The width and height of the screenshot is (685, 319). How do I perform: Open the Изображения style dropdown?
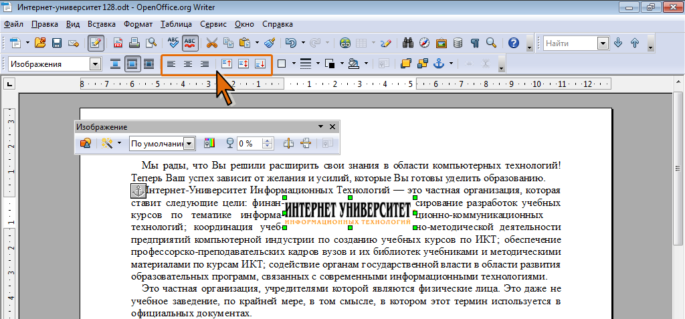(x=95, y=64)
